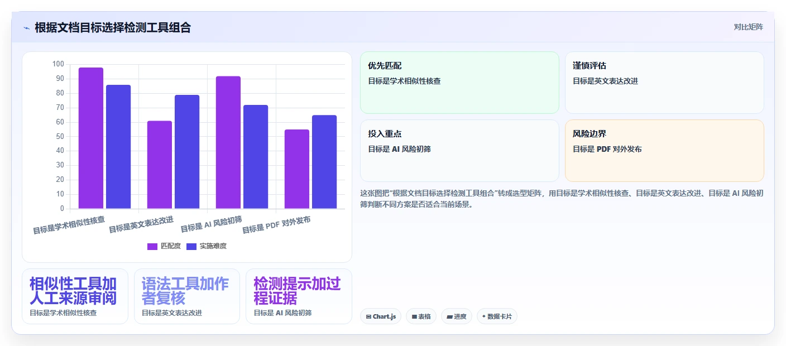Click the y-axis value 100
Image resolution: width=786 pixels, height=346 pixels.
tap(59, 64)
